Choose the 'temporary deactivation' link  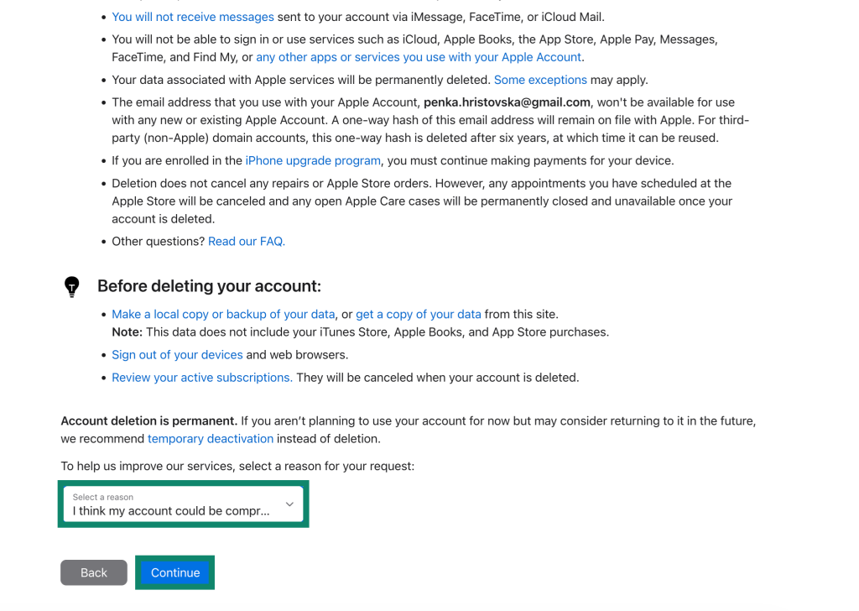pyautogui.click(x=211, y=439)
